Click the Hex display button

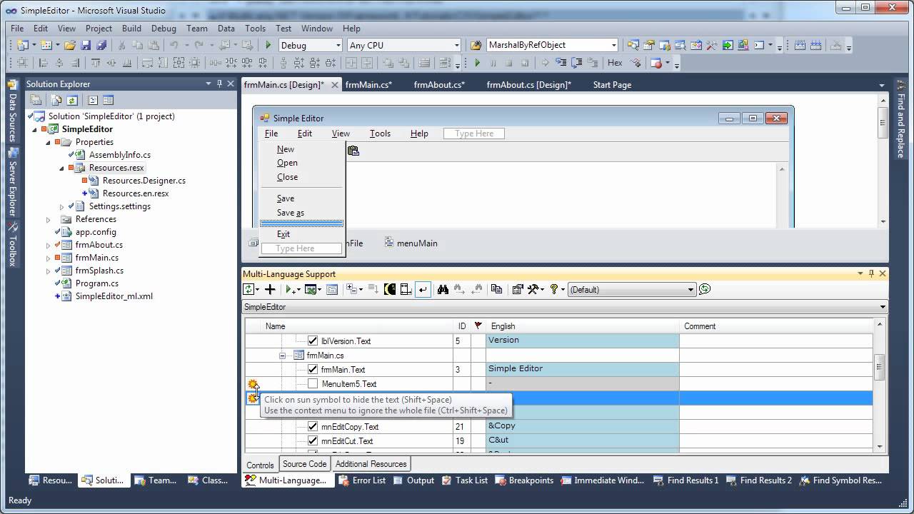click(615, 63)
